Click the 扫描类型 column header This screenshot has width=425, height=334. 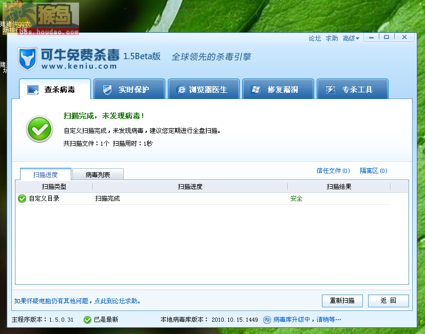coord(54,187)
